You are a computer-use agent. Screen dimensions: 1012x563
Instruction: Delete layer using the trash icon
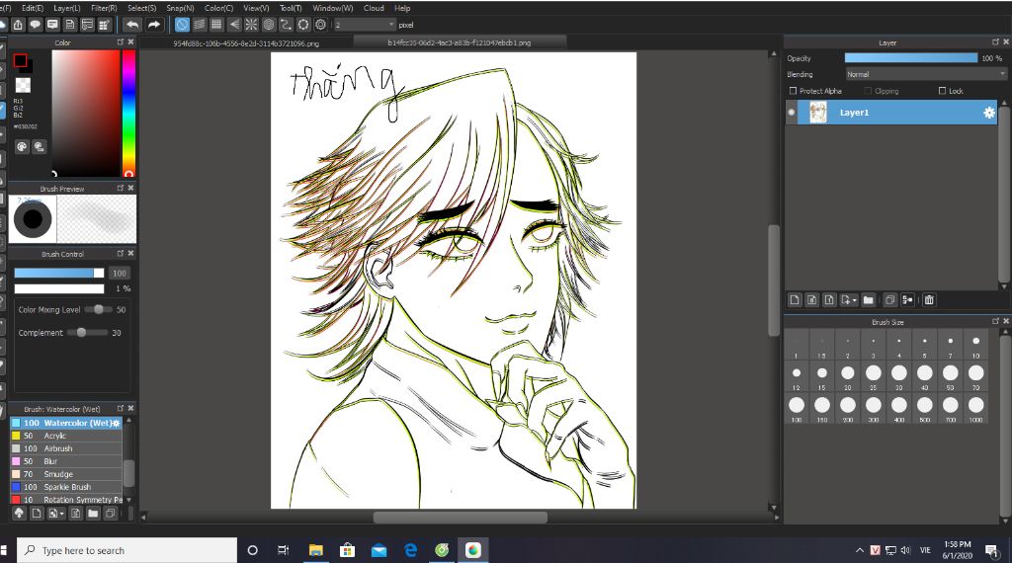click(x=929, y=300)
